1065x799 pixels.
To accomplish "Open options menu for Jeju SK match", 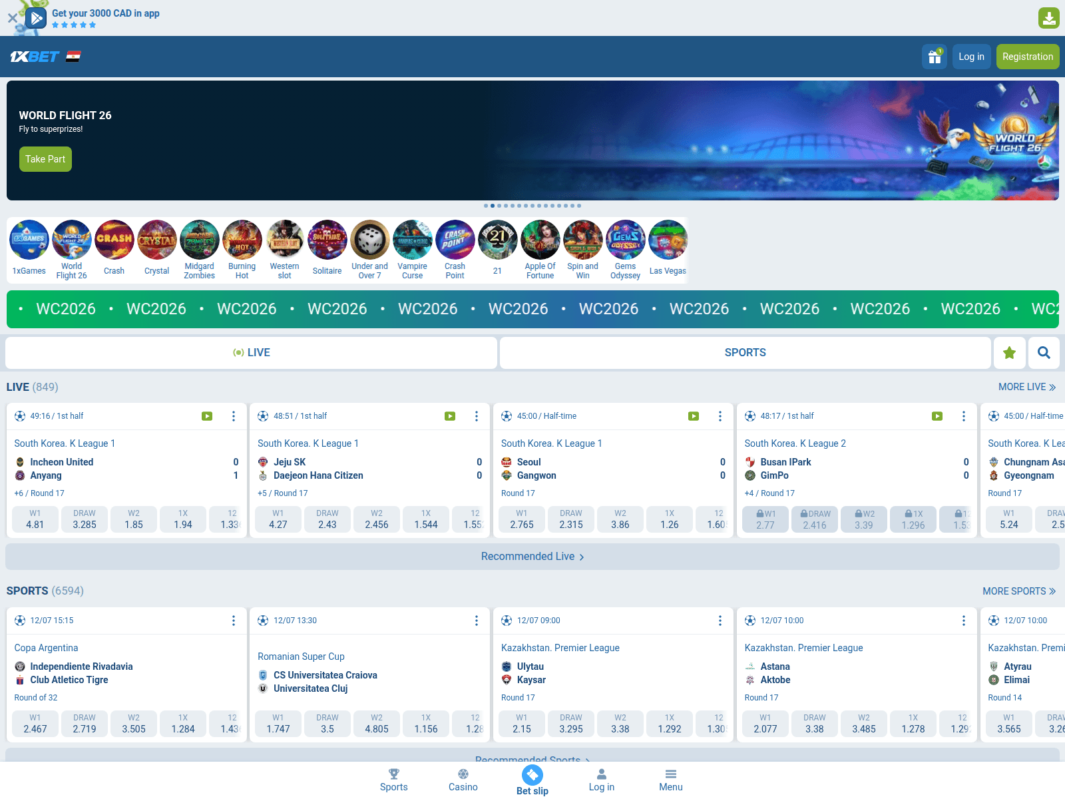I will 477,416.
